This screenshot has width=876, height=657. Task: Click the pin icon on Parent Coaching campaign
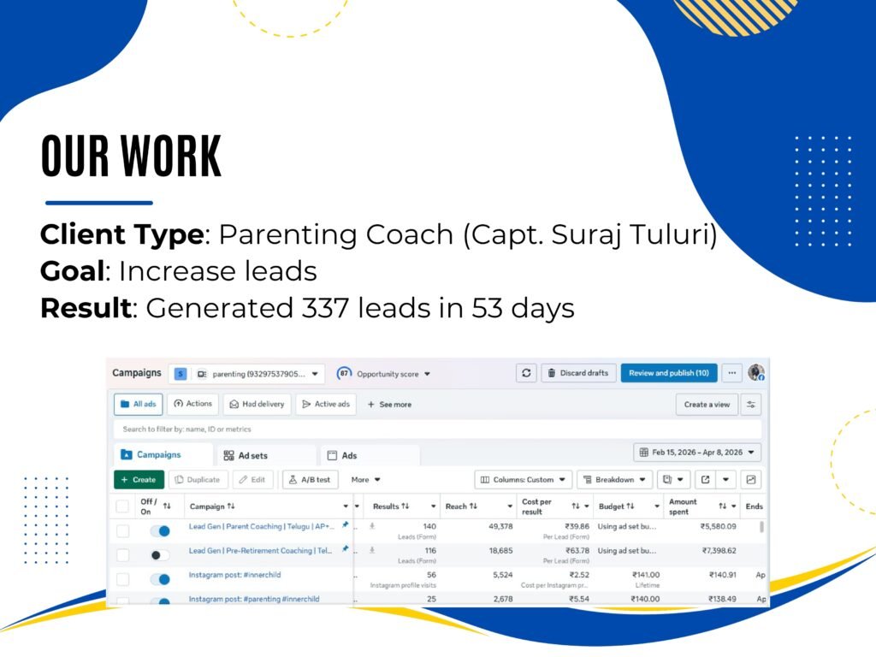pyautogui.click(x=346, y=525)
